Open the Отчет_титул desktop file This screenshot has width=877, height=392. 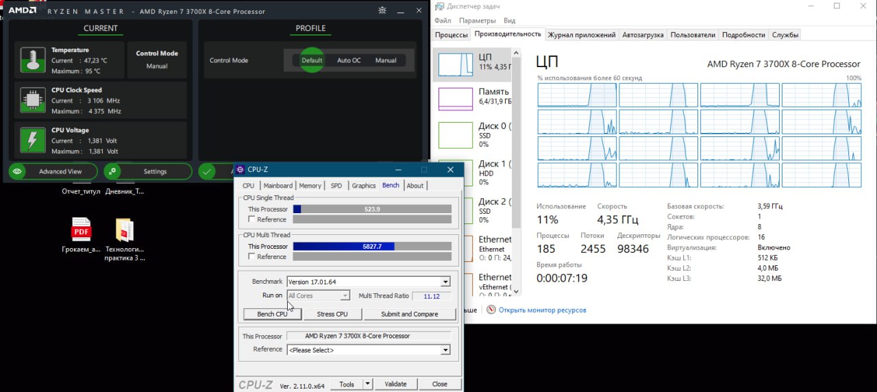(81, 191)
